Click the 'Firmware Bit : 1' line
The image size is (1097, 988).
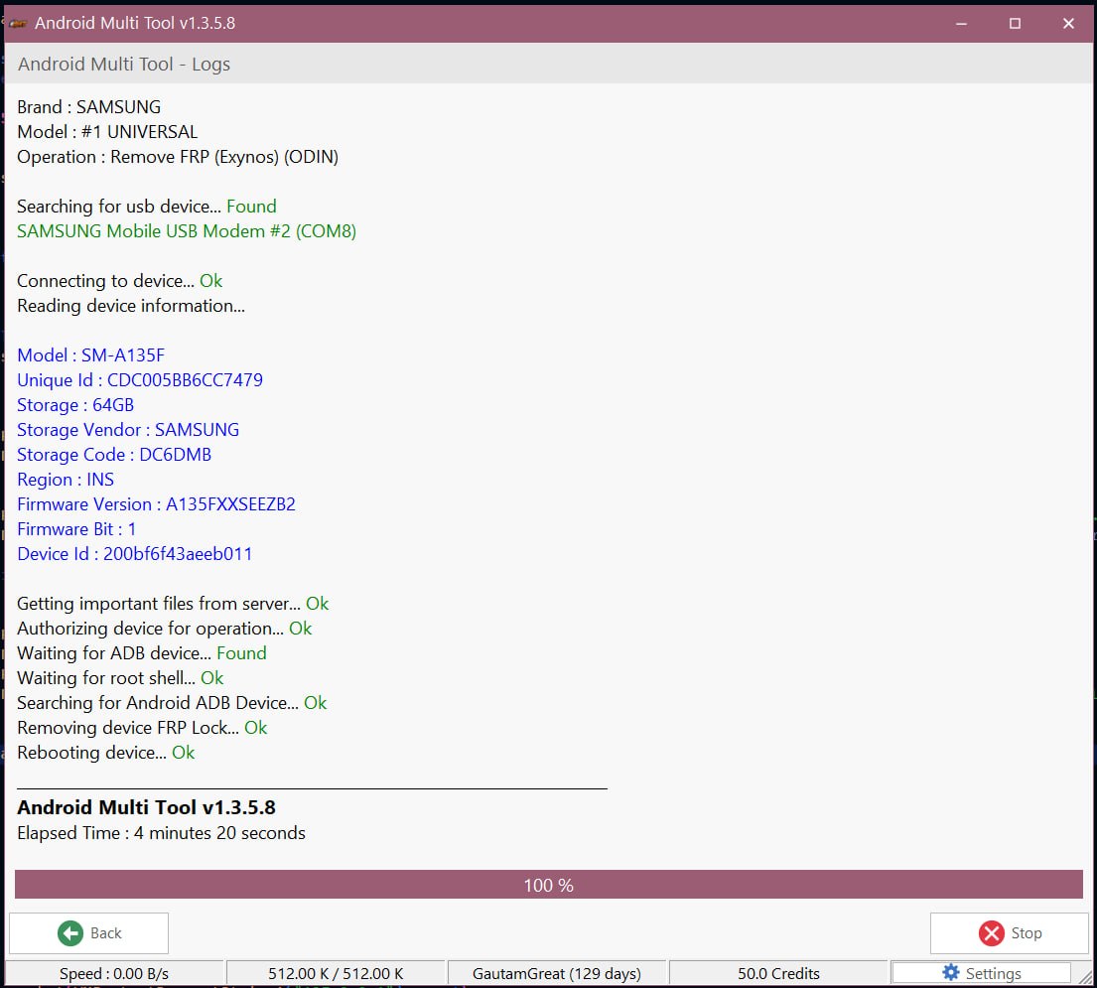(x=76, y=529)
